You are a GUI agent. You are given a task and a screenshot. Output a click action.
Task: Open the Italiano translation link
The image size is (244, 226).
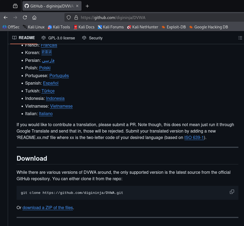click(x=46, y=114)
